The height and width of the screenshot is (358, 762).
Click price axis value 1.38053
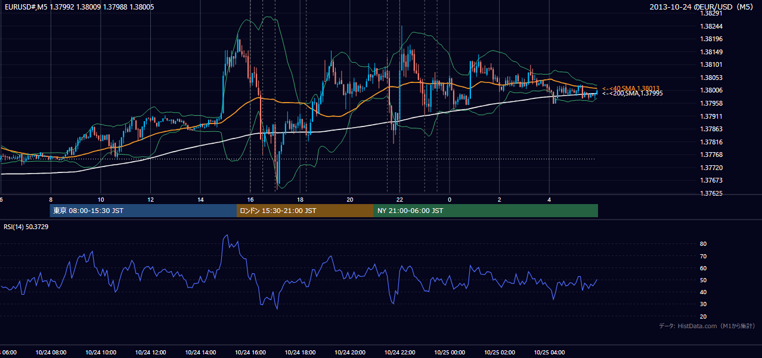[711, 78]
